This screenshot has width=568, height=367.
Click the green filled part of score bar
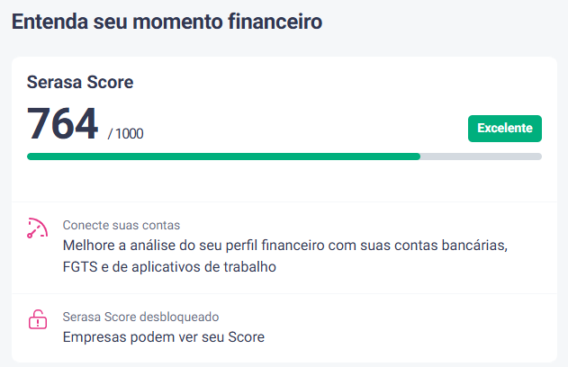tap(225, 157)
